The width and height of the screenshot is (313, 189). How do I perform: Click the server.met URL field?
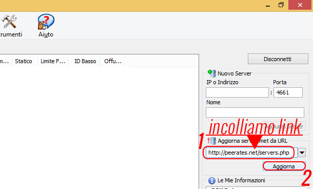251,153
